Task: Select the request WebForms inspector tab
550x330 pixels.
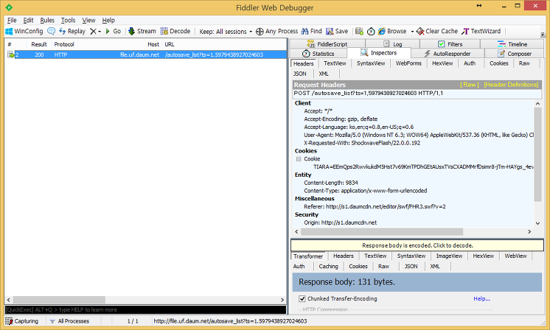Action: [408, 63]
